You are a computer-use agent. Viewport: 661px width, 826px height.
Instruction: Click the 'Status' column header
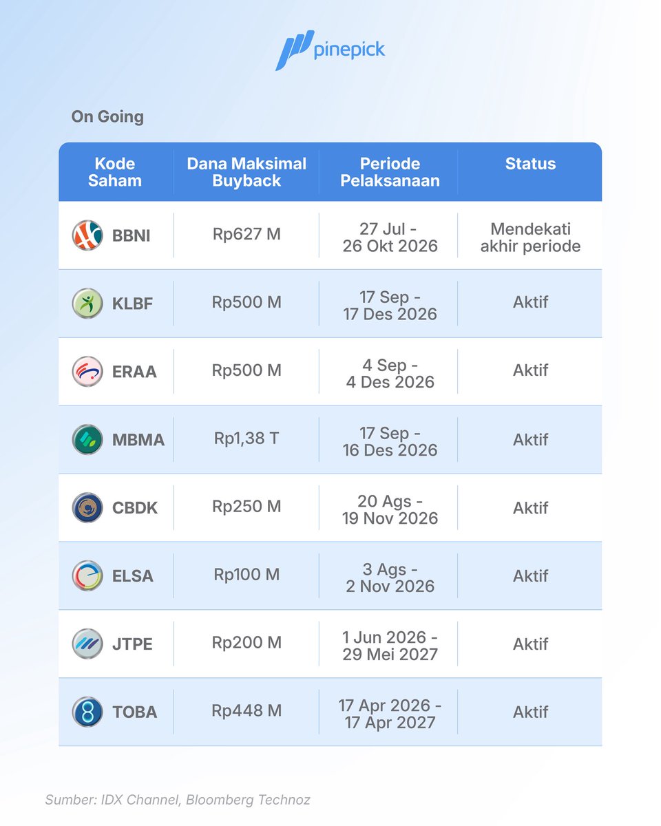click(530, 164)
